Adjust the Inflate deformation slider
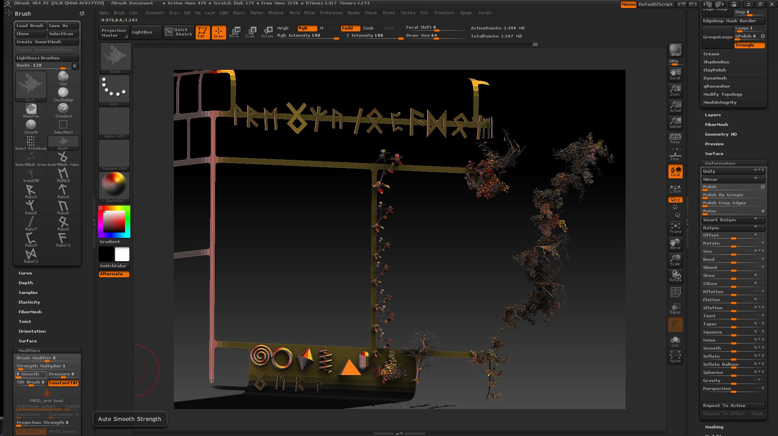This screenshot has height=436, width=778. pos(733,356)
